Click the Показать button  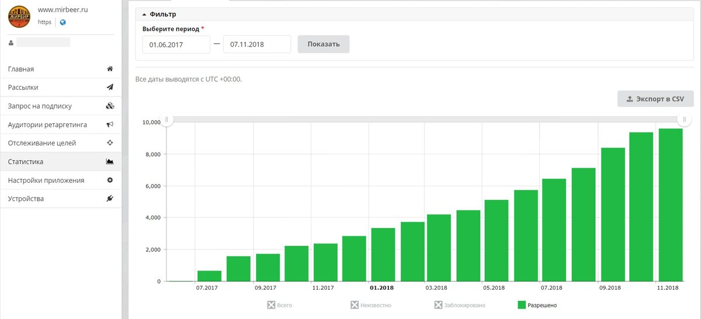324,44
